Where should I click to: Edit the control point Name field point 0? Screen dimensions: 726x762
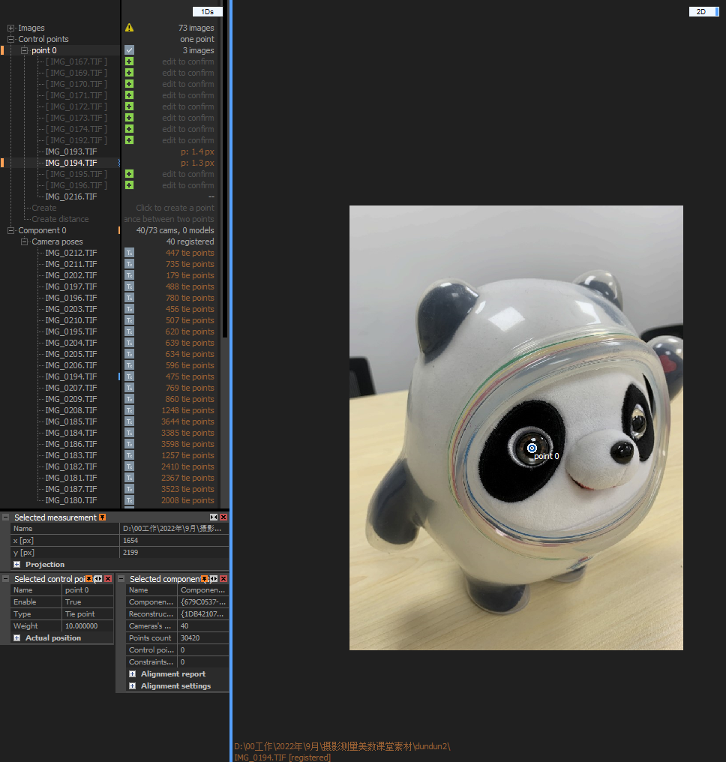[88, 590]
